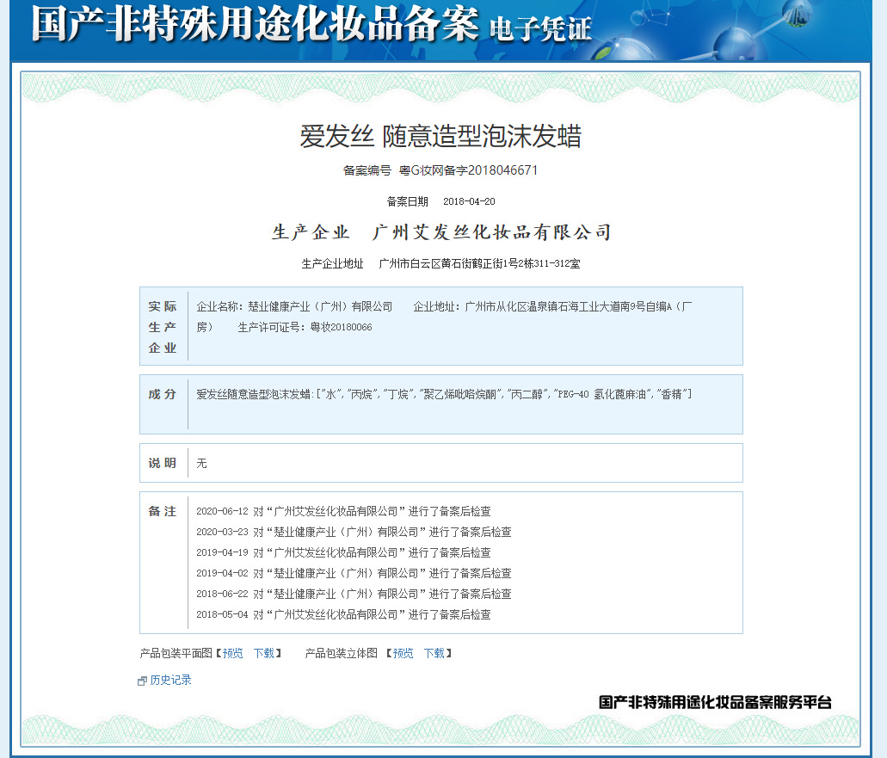887x758 pixels.
Task: Select the filing number 粤G妆网备字2018046671
Action: (x=468, y=170)
